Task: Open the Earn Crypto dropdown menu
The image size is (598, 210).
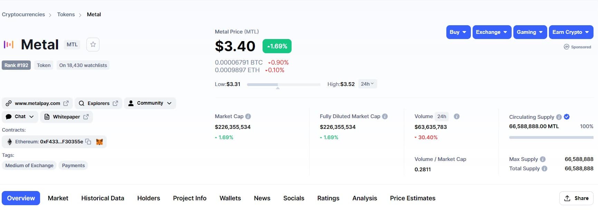Action: click(x=571, y=32)
